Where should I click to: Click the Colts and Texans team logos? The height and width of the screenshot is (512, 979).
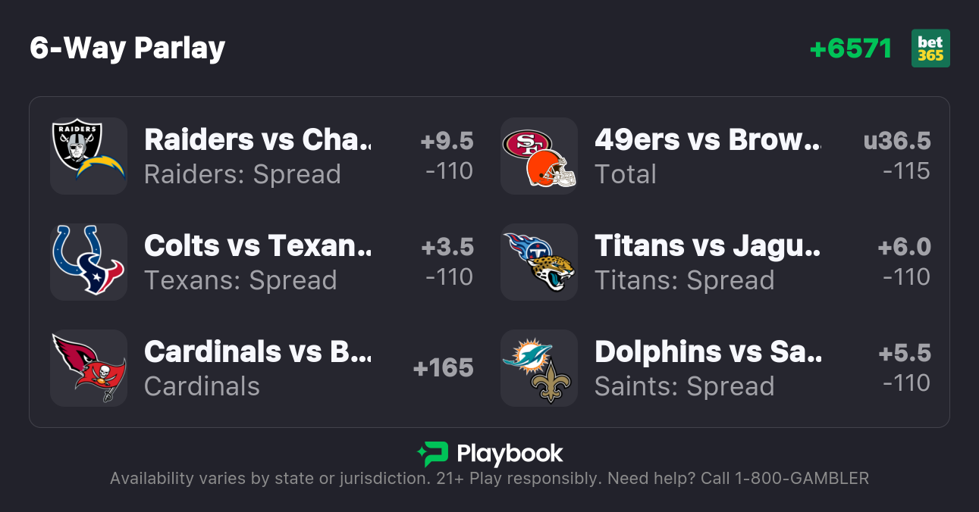[x=89, y=262]
